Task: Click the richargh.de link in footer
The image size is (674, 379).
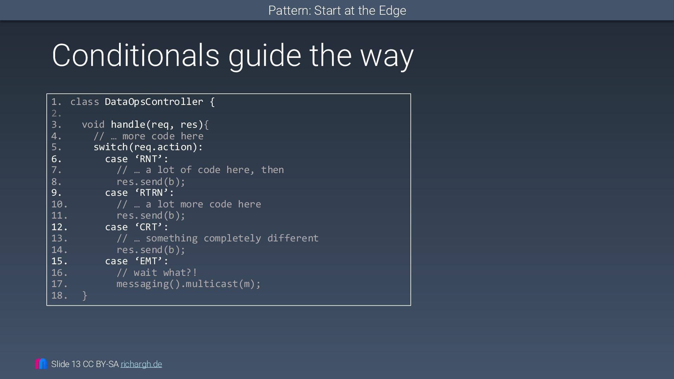Action: pyautogui.click(x=141, y=364)
